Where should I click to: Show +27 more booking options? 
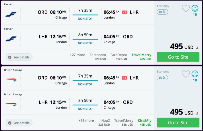click(x=77, y=55)
